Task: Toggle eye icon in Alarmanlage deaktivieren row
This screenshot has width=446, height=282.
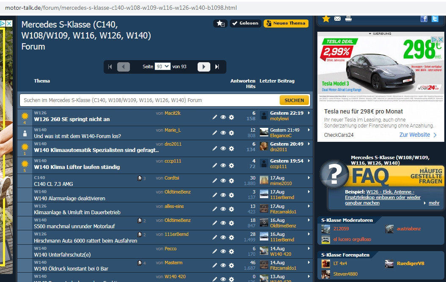Action: [223, 195]
